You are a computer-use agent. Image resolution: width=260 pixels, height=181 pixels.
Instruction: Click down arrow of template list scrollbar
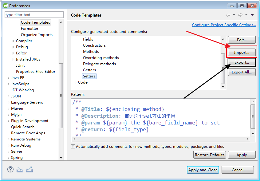pos(223,87)
